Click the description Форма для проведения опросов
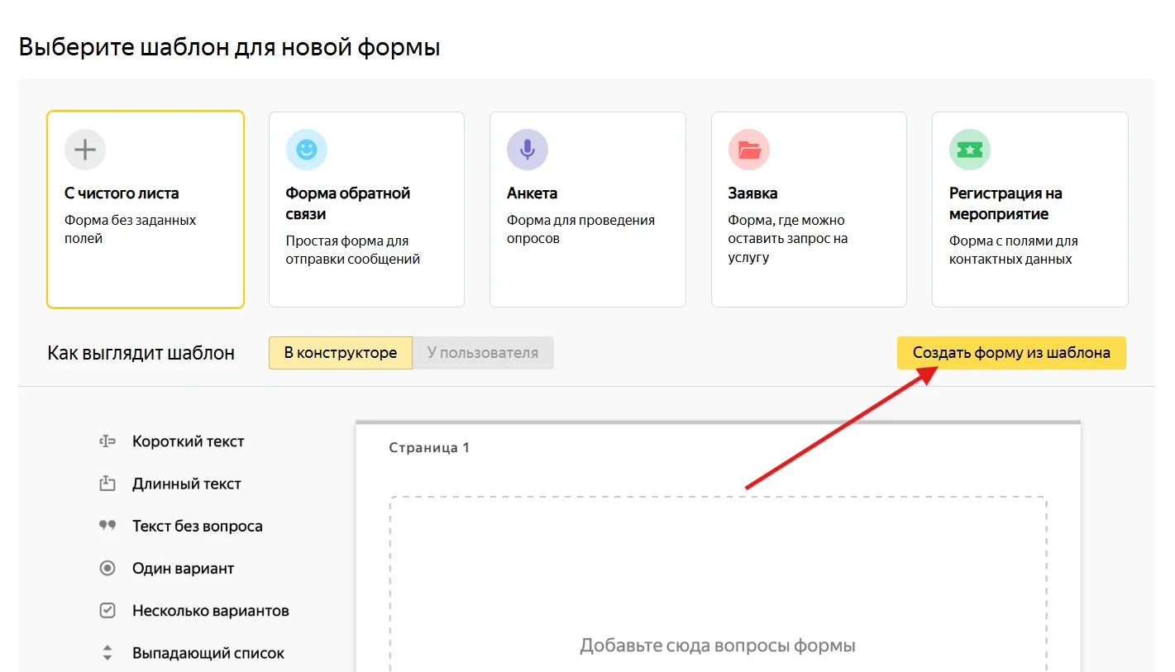The image size is (1175, 672). (x=581, y=230)
